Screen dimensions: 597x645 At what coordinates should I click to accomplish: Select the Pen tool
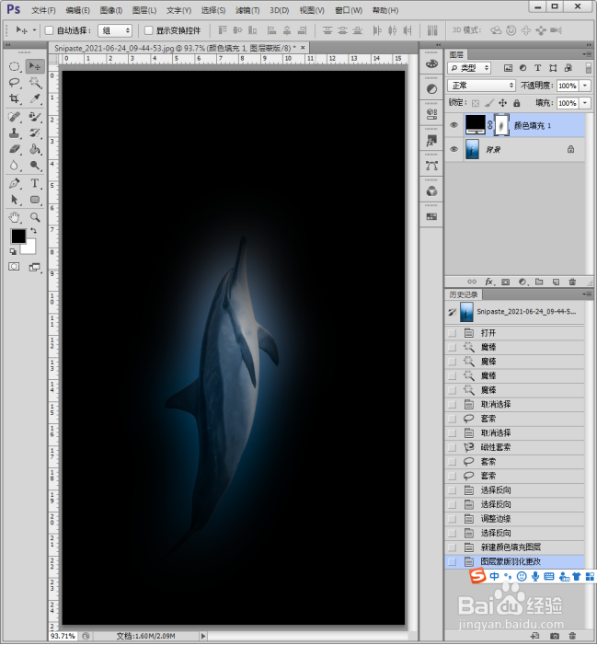[x=15, y=183]
